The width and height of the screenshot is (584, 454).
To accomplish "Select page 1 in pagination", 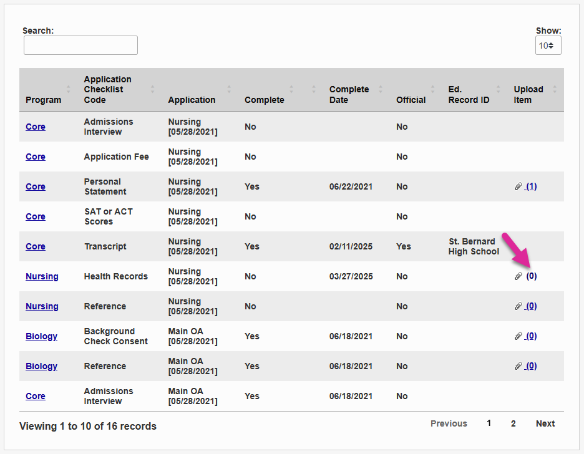I will click(489, 423).
